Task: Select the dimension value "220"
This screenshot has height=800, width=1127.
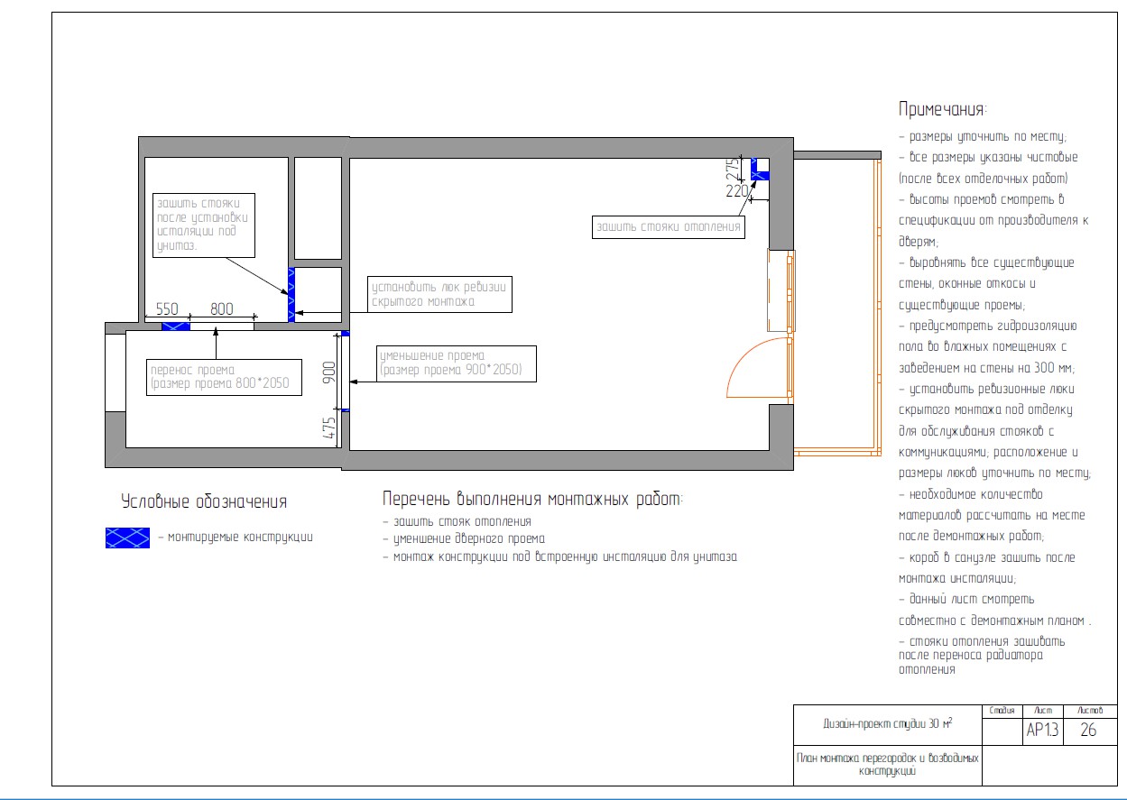Action: tap(737, 190)
